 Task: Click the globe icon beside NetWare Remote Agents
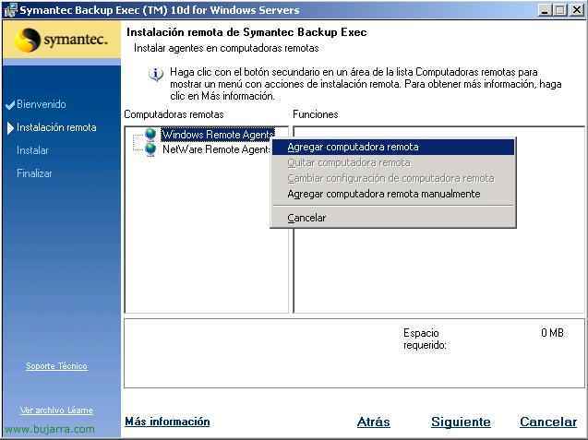click(150, 149)
